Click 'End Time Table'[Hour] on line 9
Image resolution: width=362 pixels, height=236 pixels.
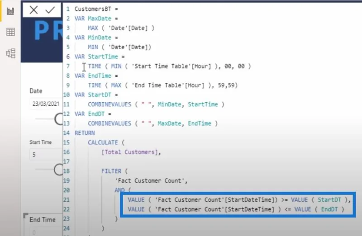[x=168, y=85]
